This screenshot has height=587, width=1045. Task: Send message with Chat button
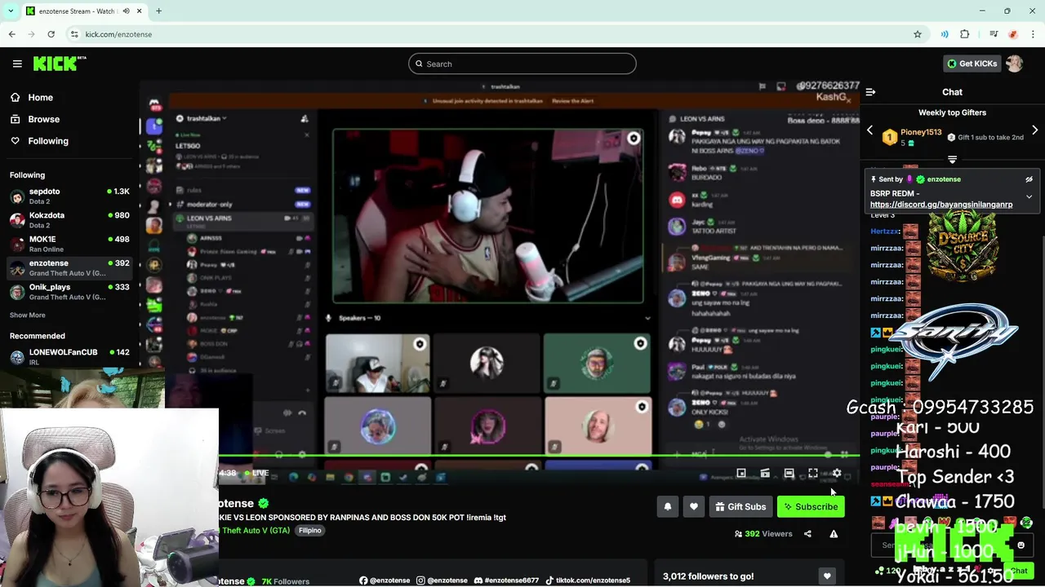[x=1019, y=571]
